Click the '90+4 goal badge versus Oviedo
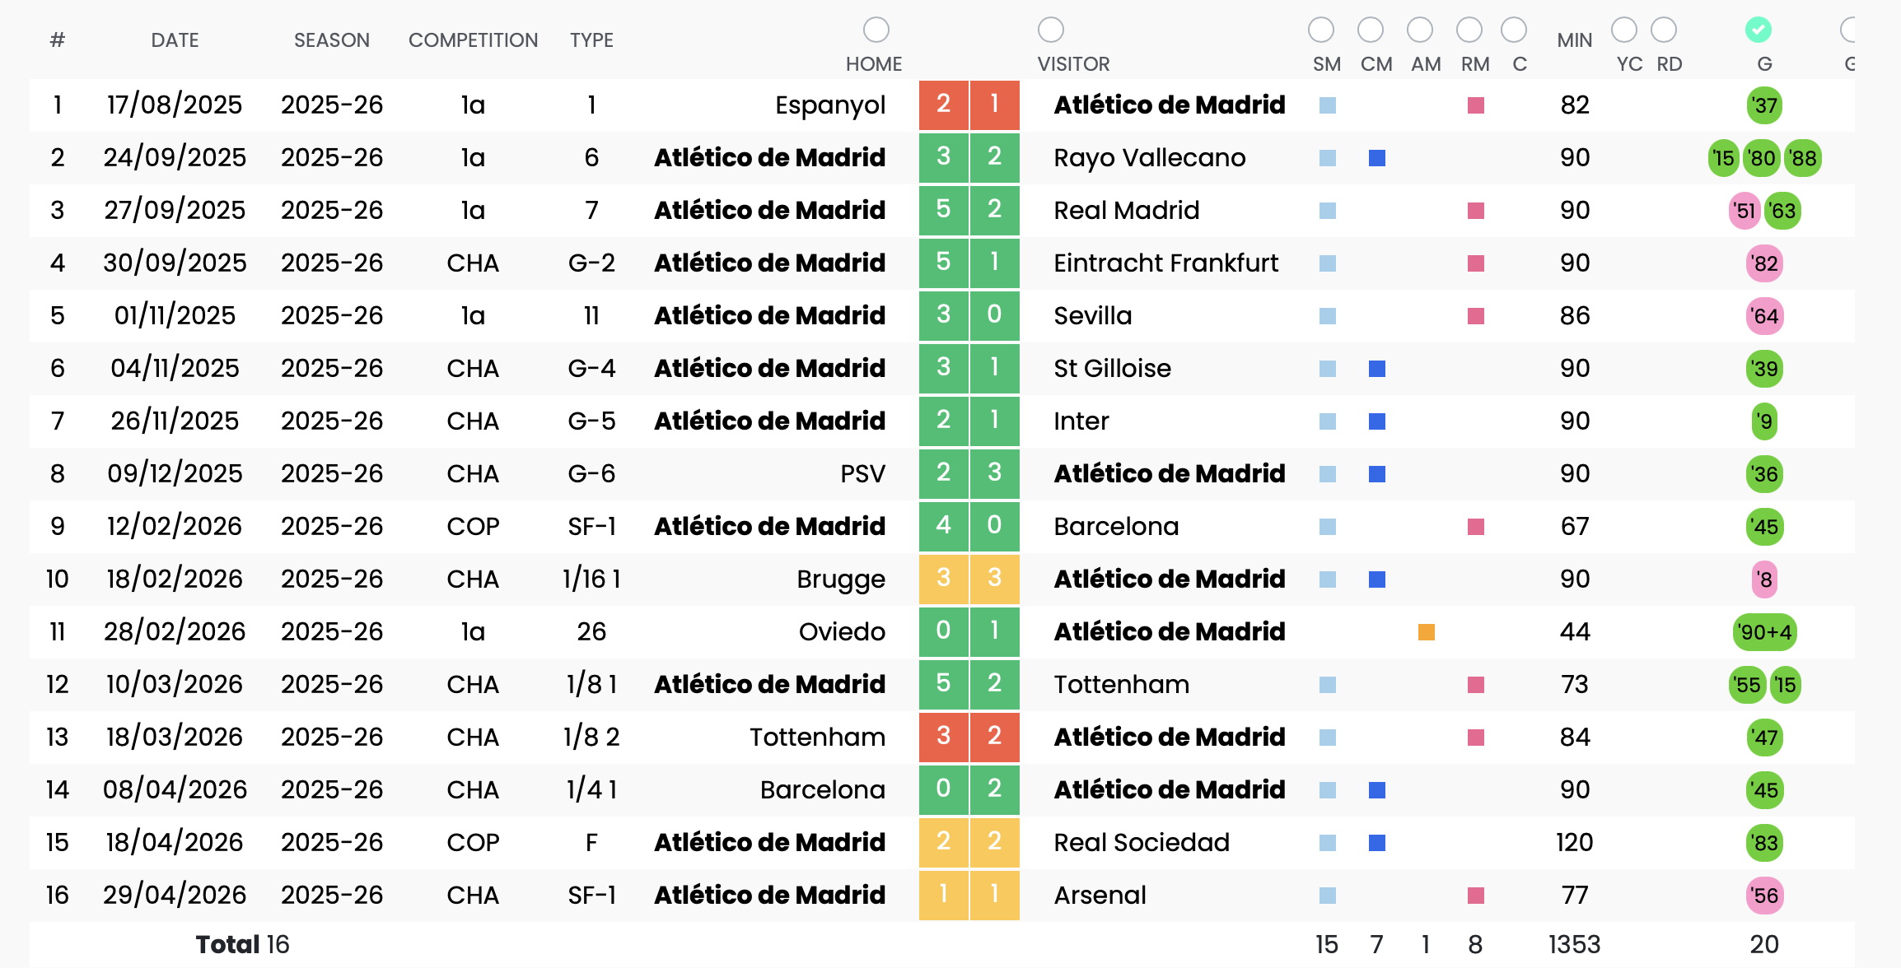This screenshot has height=968, width=1901. (x=1764, y=632)
